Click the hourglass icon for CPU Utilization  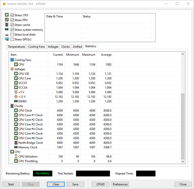pos(16,156)
